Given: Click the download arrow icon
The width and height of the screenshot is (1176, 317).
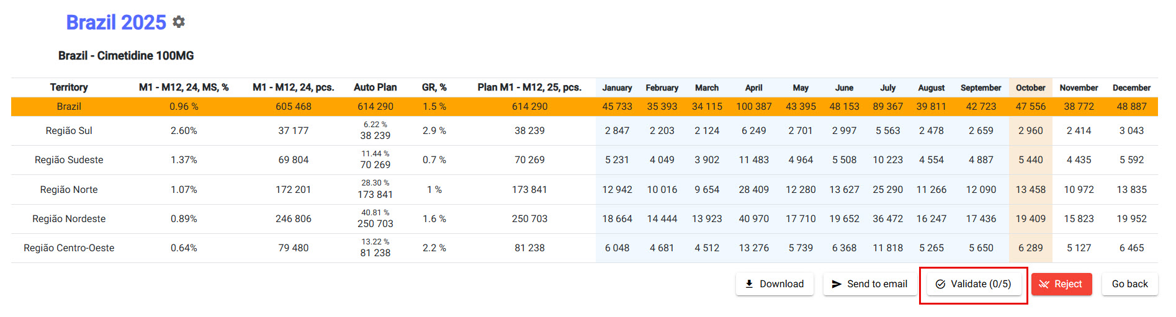Looking at the screenshot, I should [x=749, y=284].
